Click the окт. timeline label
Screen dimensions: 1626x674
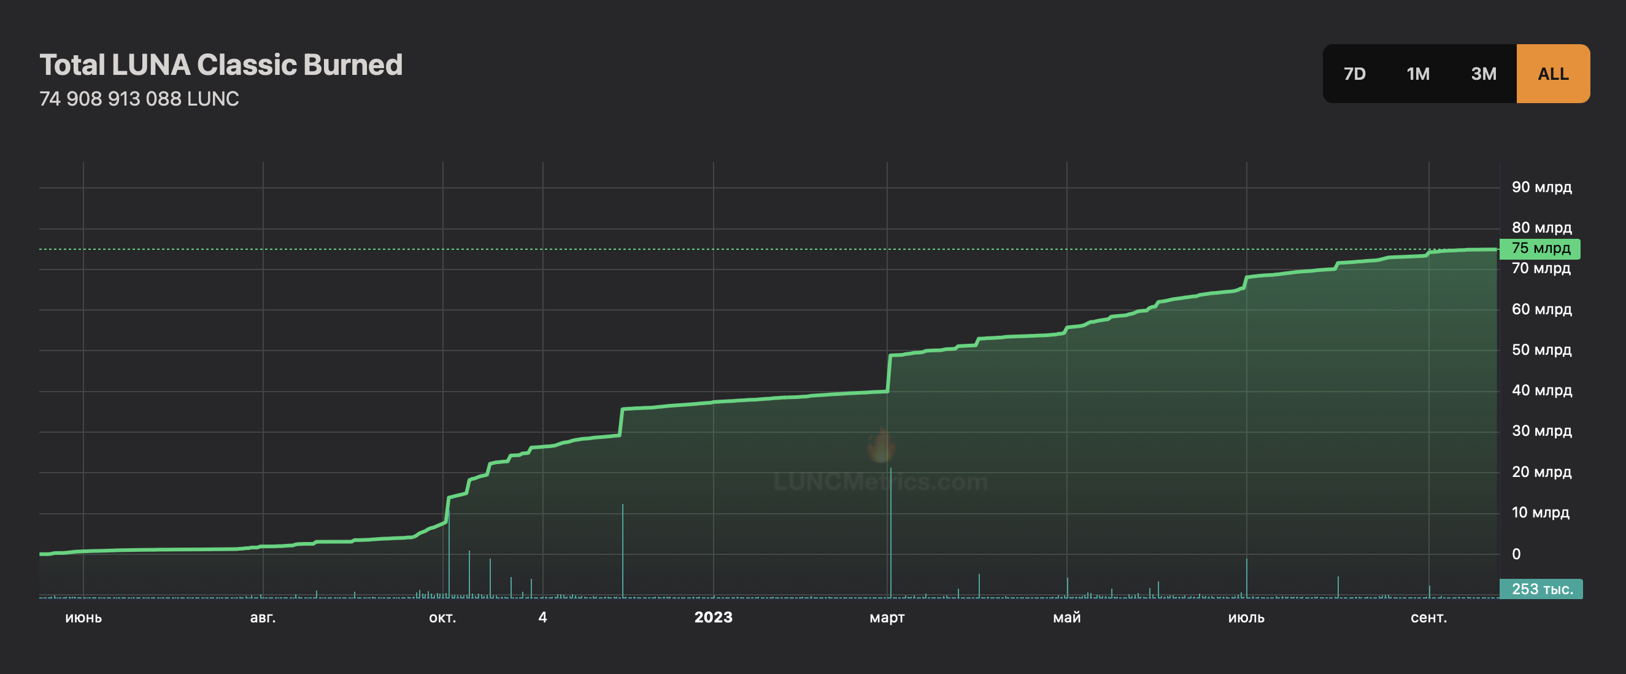coord(442,617)
